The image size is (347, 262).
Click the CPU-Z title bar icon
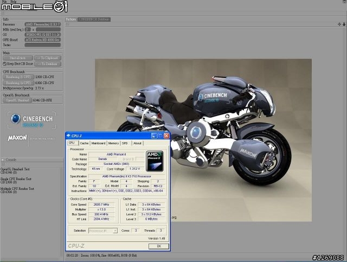(69, 136)
